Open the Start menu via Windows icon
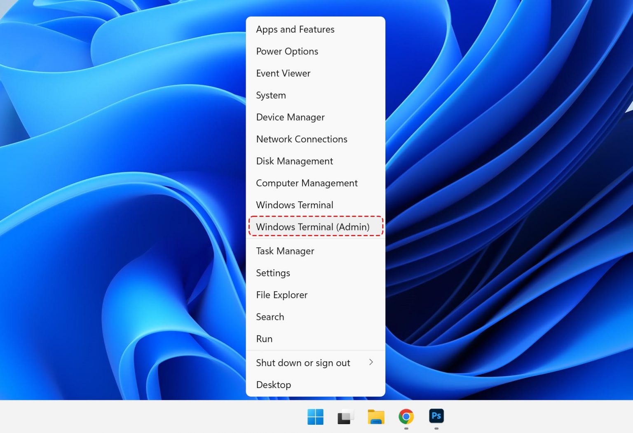Image resolution: width=633 pixels, height=433 pixels. click(315, 417)
